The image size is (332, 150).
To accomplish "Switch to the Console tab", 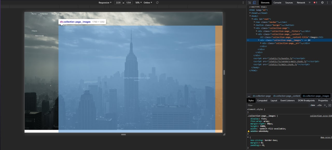I will point(277,3).
